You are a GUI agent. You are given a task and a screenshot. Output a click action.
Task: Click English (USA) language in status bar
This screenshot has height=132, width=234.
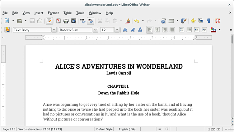coord(127,129)
